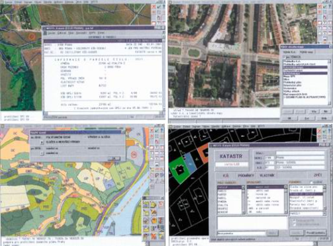
Task: Switch to the 'Výběr map' tab
Action: click(307, 52)
